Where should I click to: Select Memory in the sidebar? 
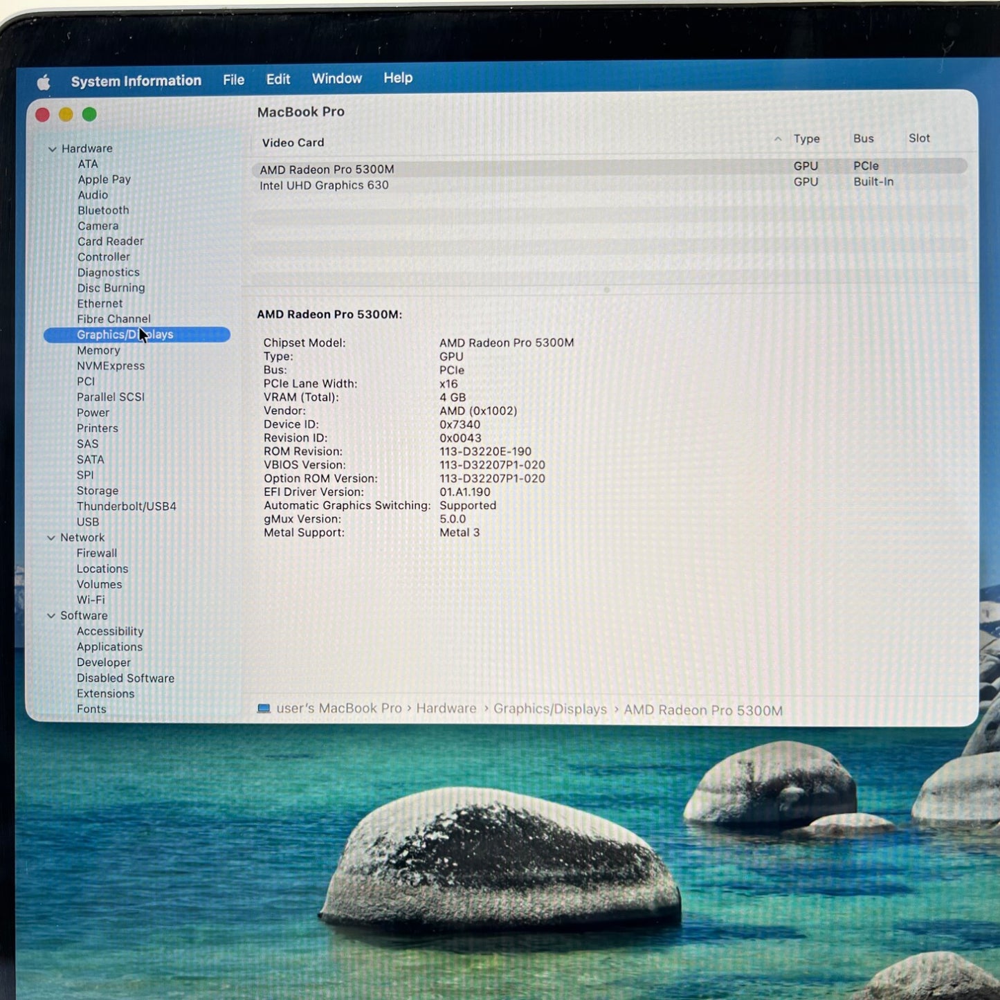[98, 351]
